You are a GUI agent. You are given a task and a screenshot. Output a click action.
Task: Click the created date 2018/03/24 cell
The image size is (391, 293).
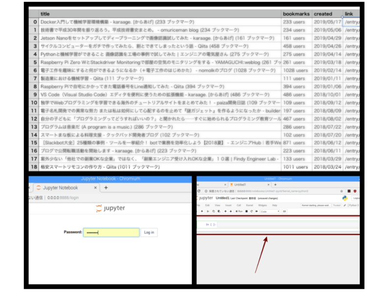(x=327, y=167)
